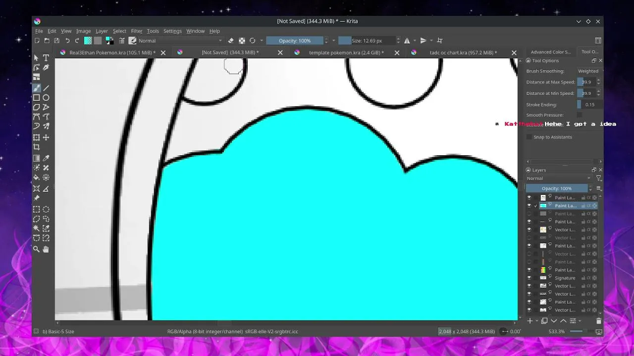Switch to tadc oc chart.kra tab
The image size is (634, 356).
tap(463, 52)
